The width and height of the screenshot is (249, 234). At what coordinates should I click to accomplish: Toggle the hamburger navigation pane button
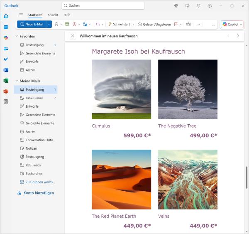[21, 15]
